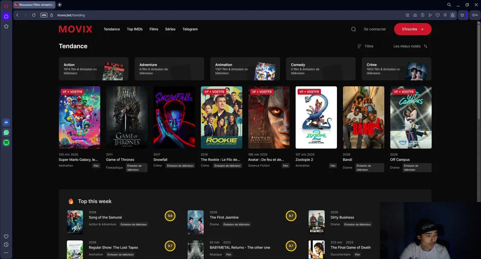Open the Game of Thrones poster
This screenshot has width=481, height=259.
point(127,117)
